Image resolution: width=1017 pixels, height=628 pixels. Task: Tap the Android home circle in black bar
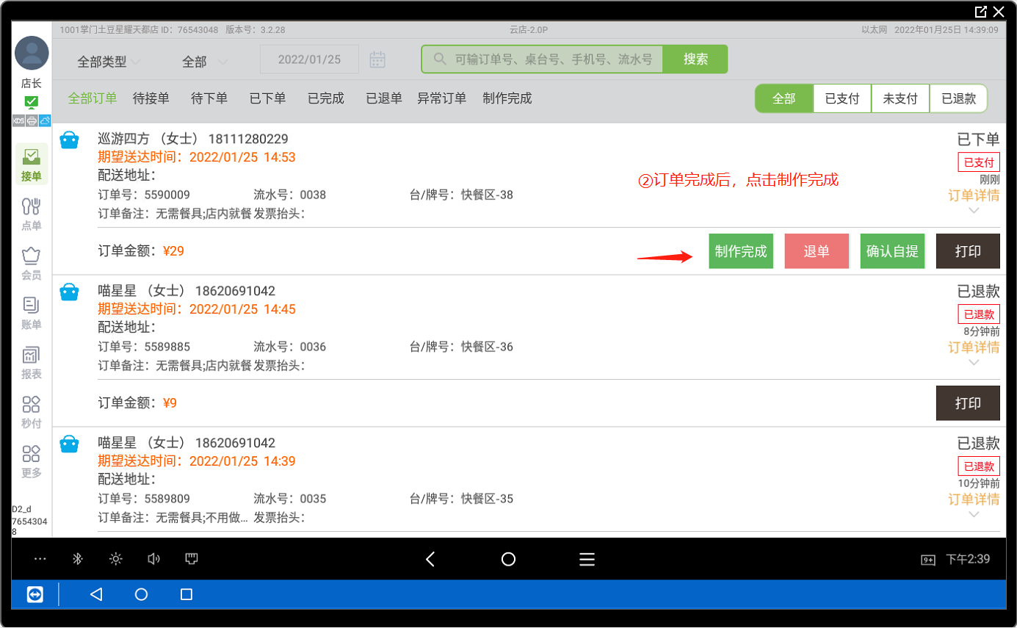[508, 560]
